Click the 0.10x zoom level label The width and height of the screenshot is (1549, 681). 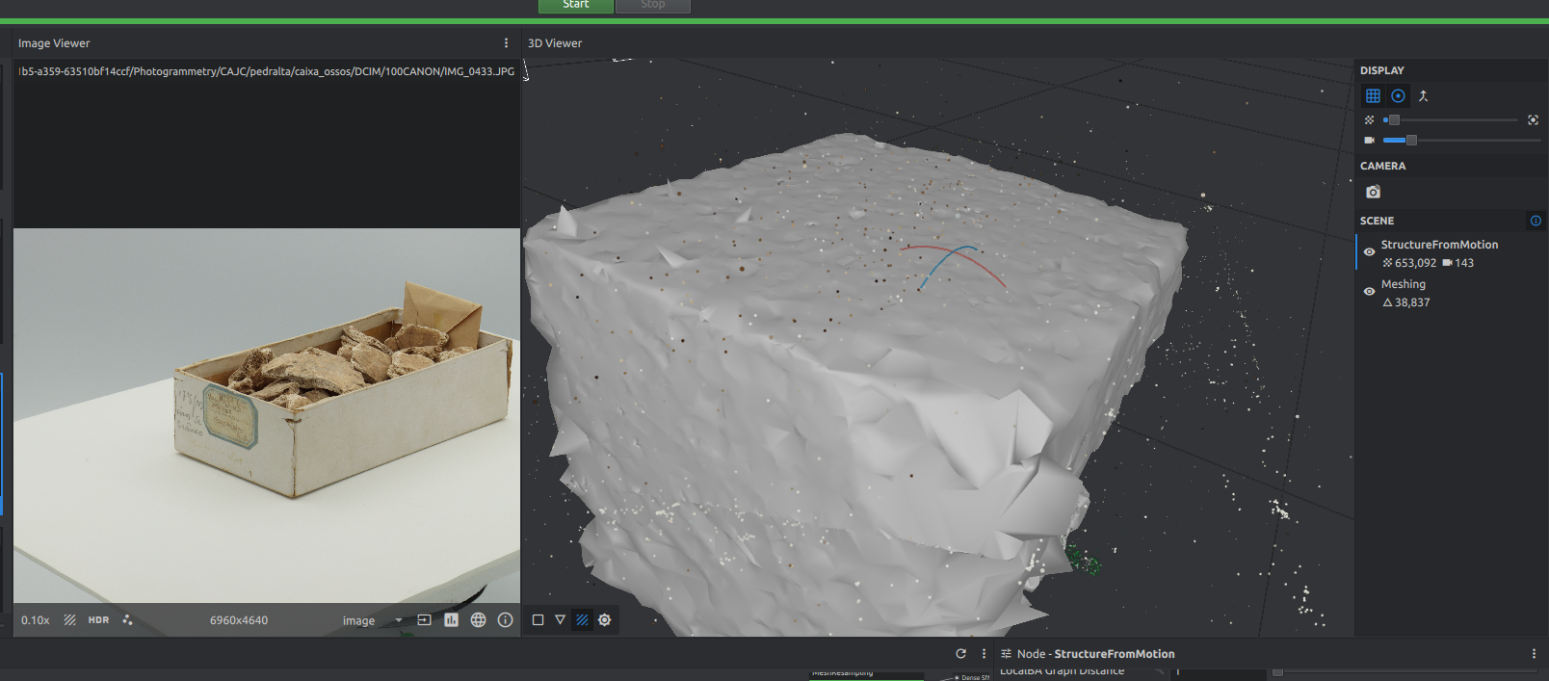click(36, 620)
